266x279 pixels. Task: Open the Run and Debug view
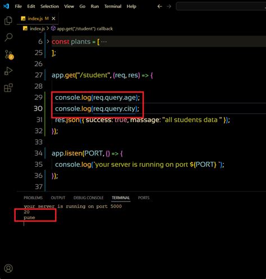tap(8, 71)
